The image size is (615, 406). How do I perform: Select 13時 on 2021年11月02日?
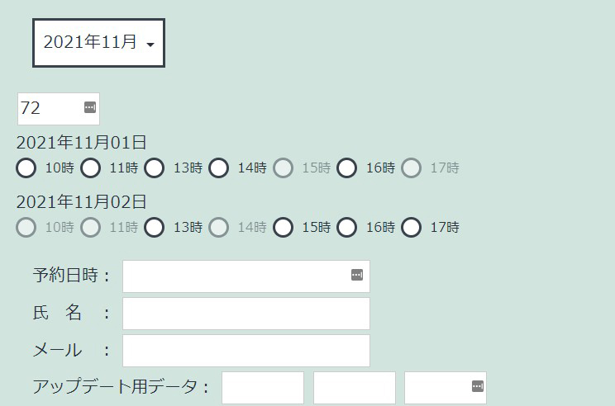(x=155, y=228)
